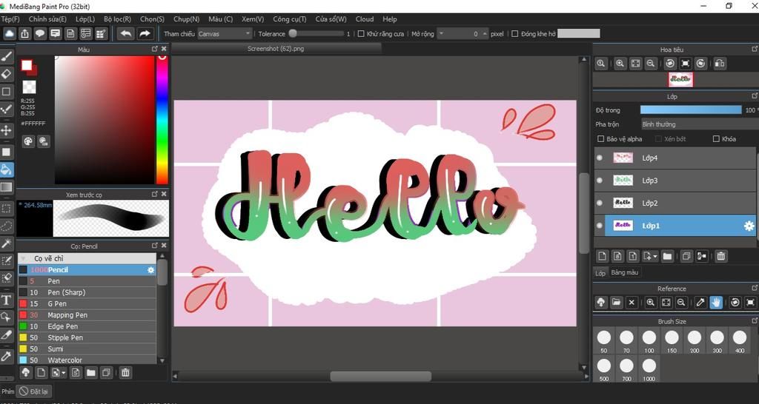
Task: Click the Đặt lại reset button
Action: [35, 391]
